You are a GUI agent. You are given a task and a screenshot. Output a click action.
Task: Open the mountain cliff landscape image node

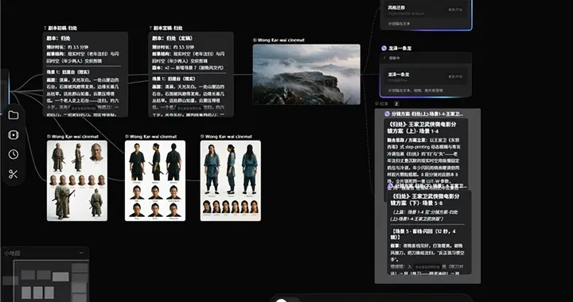pyautogui.click(x=306, y=75)
